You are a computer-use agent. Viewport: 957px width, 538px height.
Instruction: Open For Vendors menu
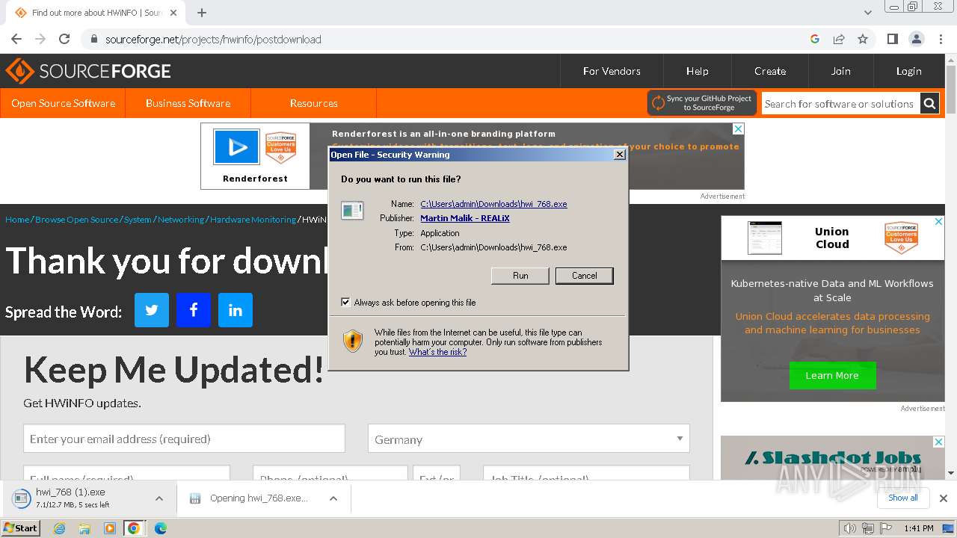pos(612,71)
